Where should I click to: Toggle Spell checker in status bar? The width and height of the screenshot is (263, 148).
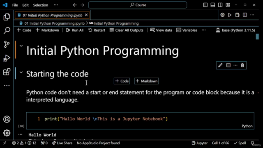[240, 143]
